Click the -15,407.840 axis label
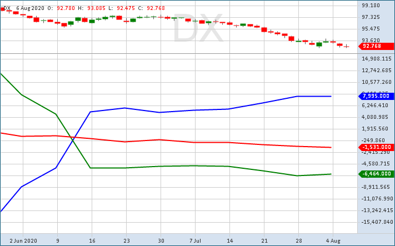The height and width of the screenshot is (246, 395). (x=377, y=222)
